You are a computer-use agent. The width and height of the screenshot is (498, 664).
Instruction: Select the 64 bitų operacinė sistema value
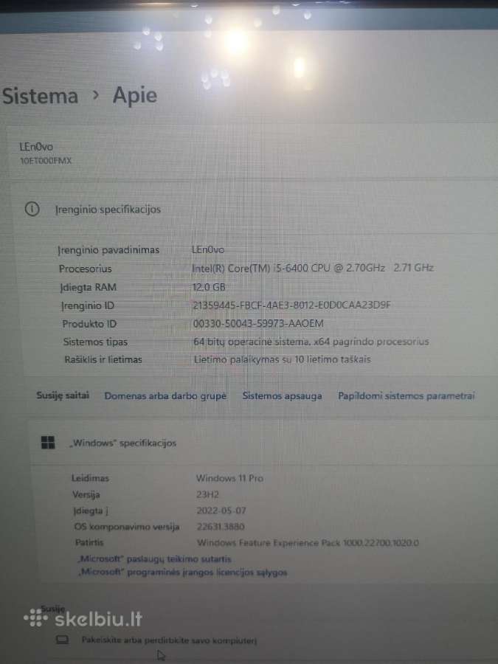311,342
